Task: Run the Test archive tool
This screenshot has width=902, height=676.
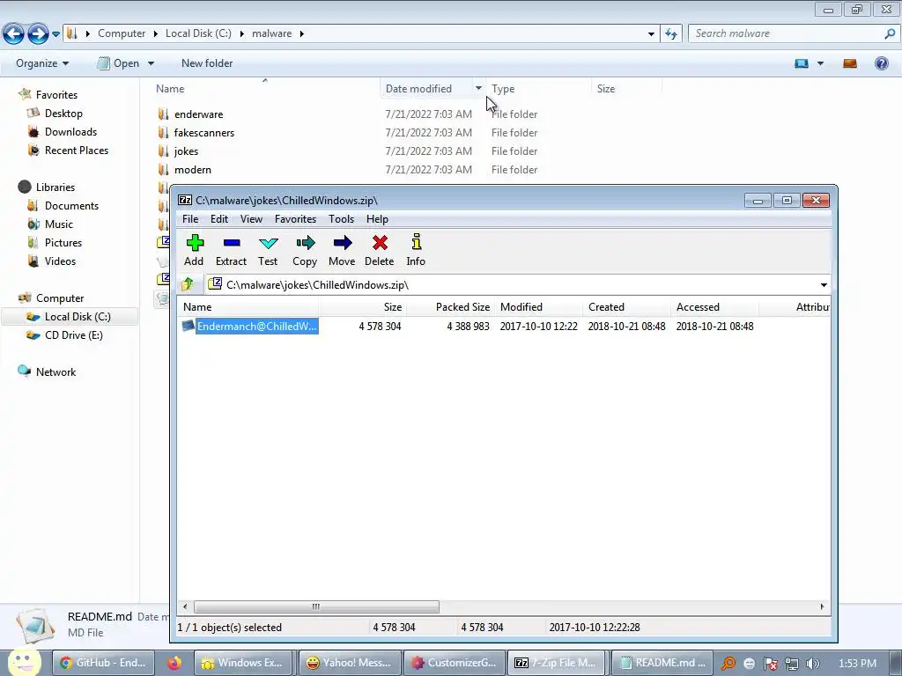Action: click(x=268, y=250)
